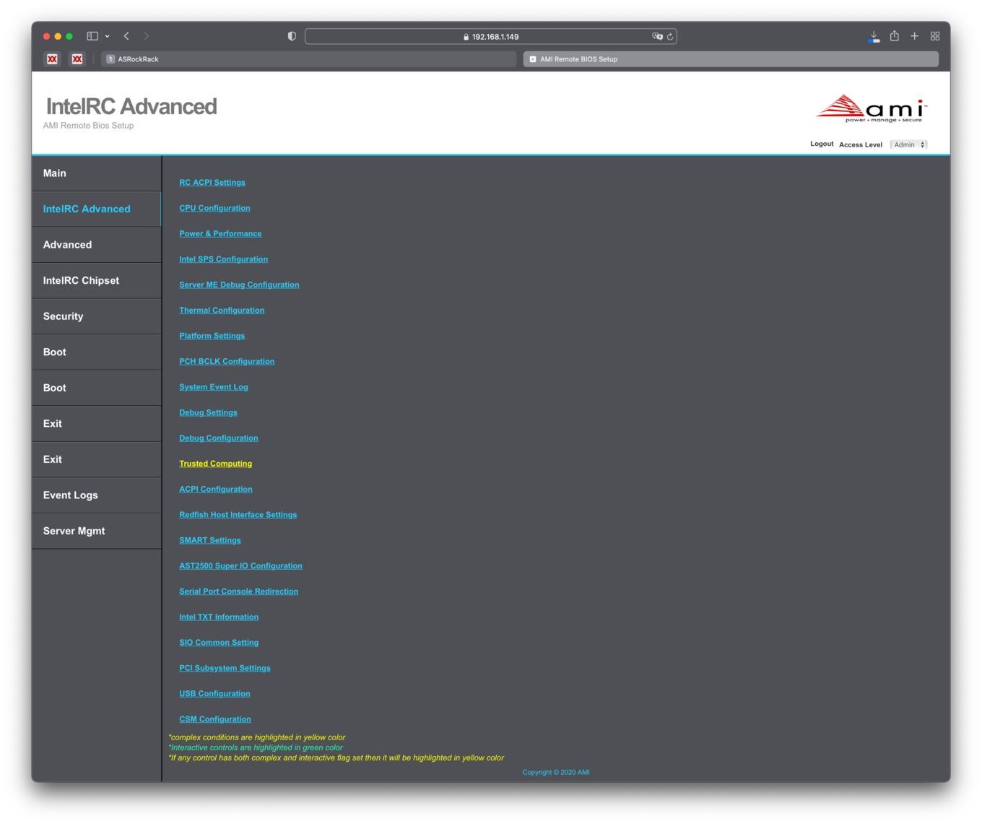Open the Advanced sidebar menu
The width and height of the screenshot is (982, 824).
pyautogui.click(x=96, y=245)
